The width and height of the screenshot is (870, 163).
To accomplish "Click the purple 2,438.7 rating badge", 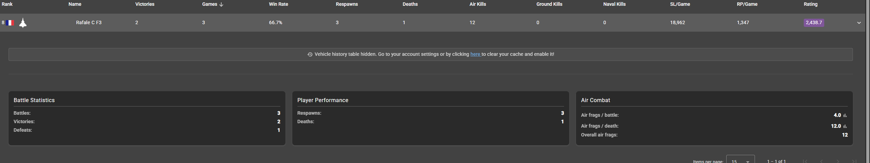I will (x=814, y=23).
